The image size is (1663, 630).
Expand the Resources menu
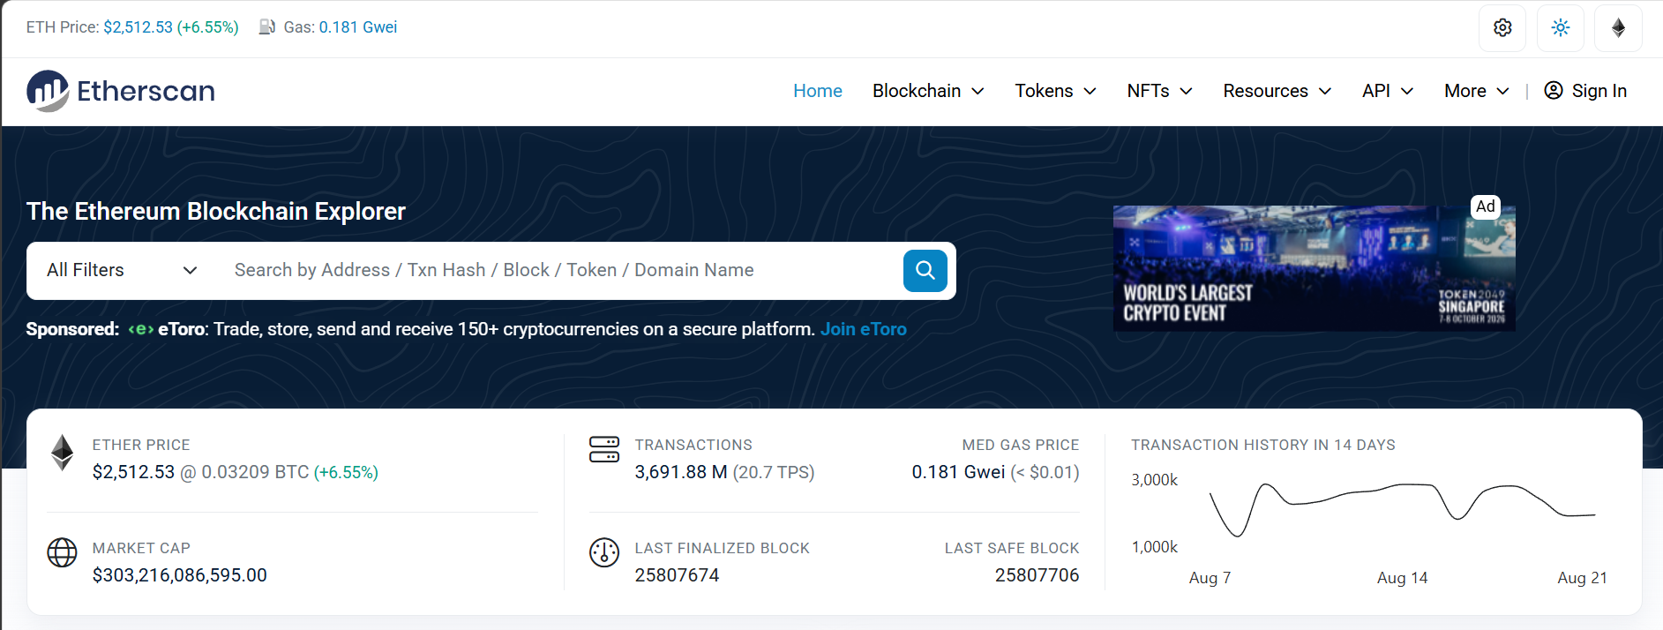click(x=1277, y=91)
